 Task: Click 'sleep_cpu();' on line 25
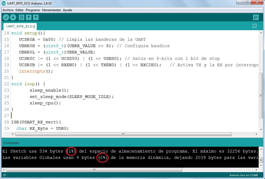(45, 103)
